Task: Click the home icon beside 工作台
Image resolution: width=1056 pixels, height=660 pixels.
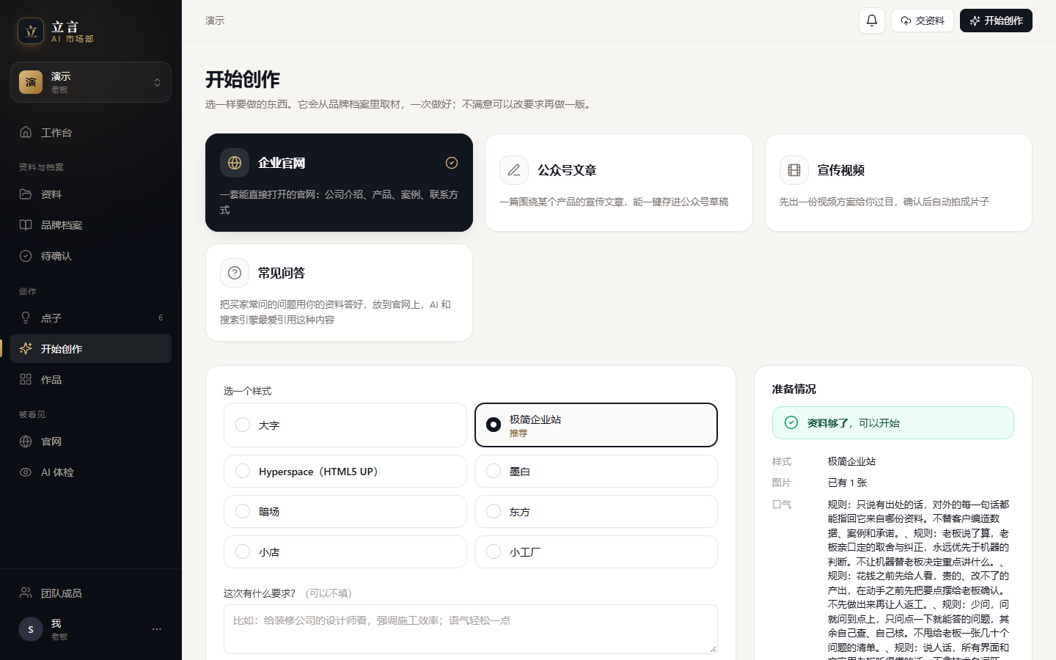Action: 26,132
